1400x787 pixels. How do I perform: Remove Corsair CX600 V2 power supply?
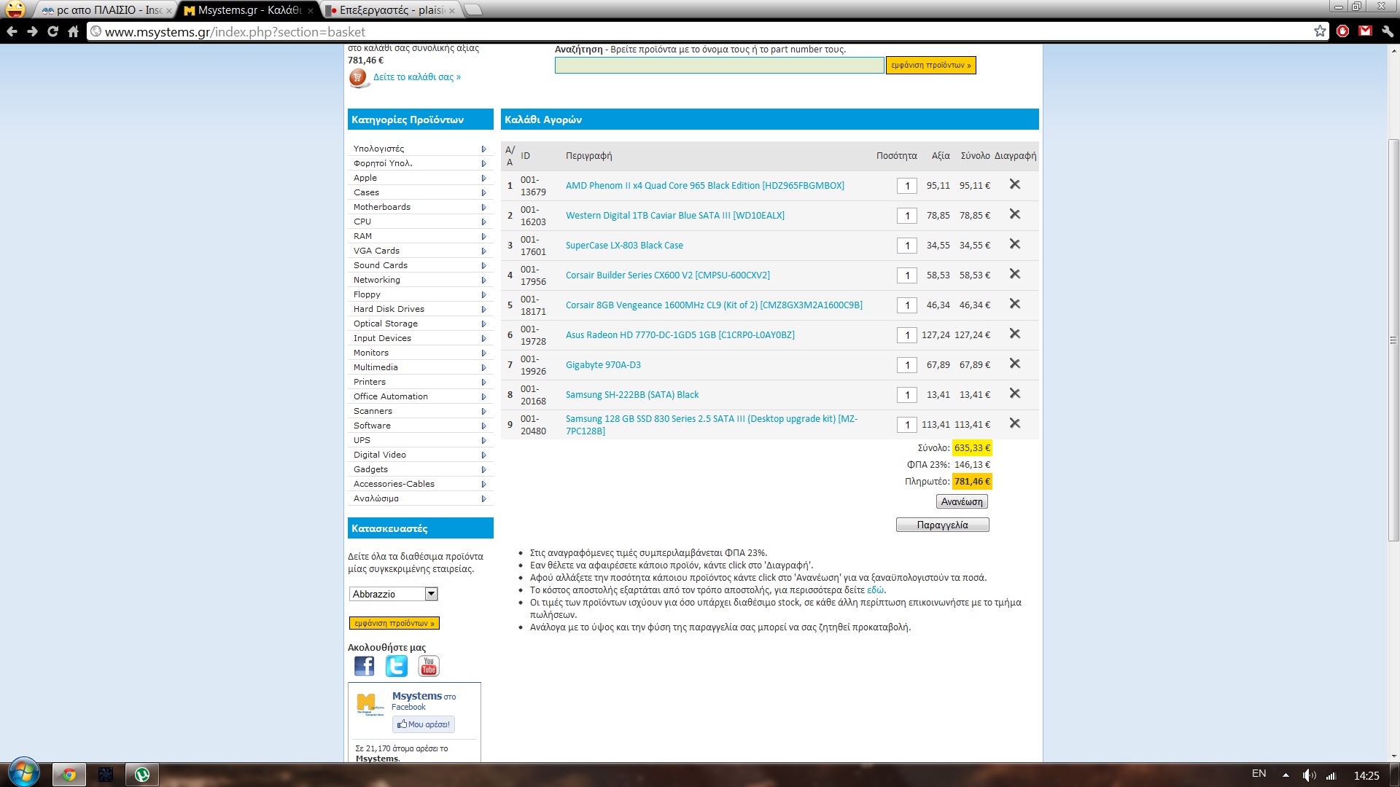click(1014, 274)
